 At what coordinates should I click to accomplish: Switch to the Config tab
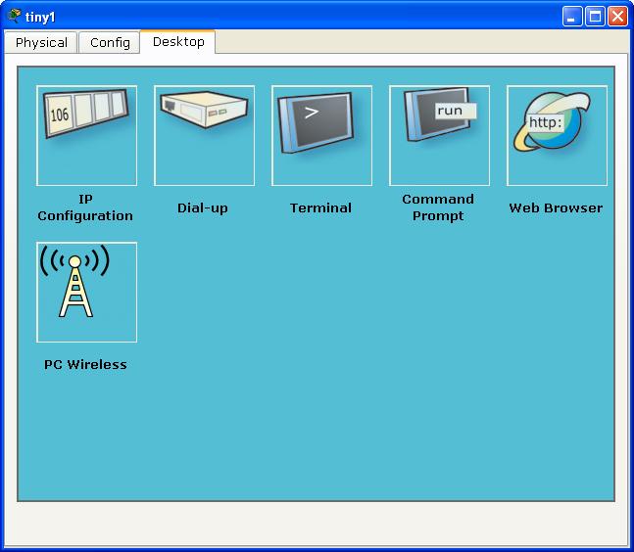[110, 42]
